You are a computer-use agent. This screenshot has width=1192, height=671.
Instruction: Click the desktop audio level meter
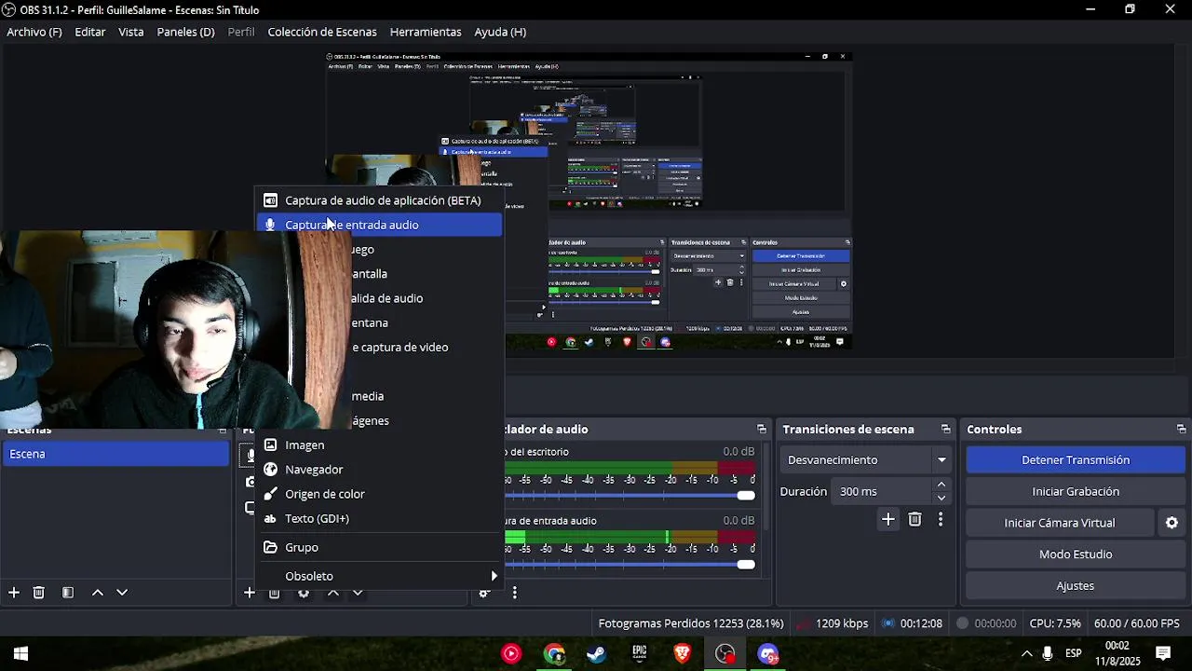coord(630,468)
